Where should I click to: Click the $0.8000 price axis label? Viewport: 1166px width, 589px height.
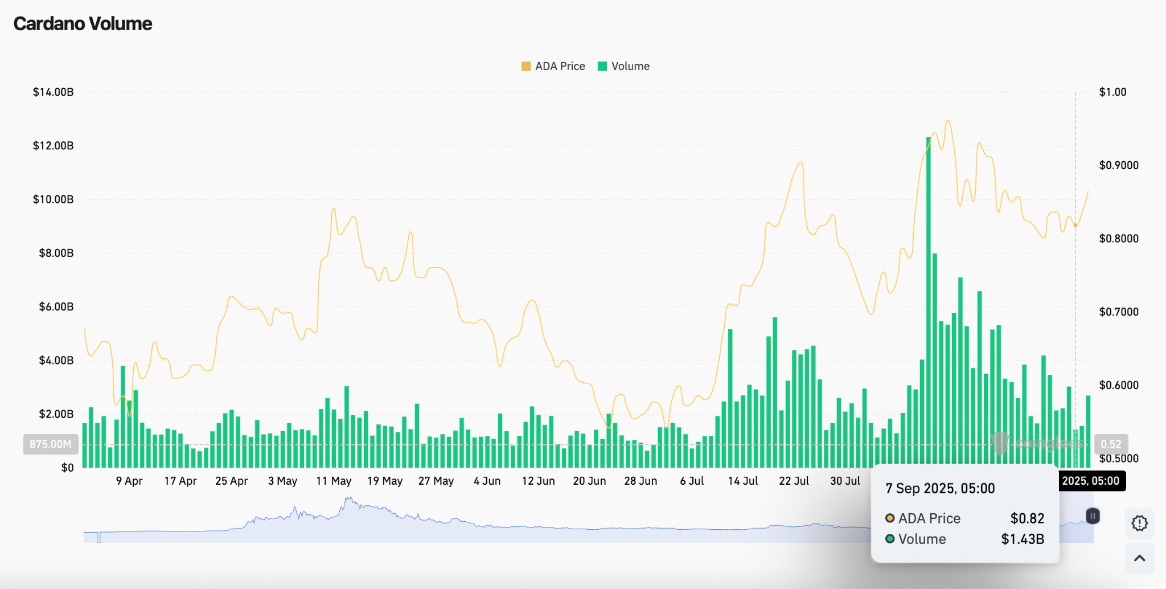point(1119,239)
